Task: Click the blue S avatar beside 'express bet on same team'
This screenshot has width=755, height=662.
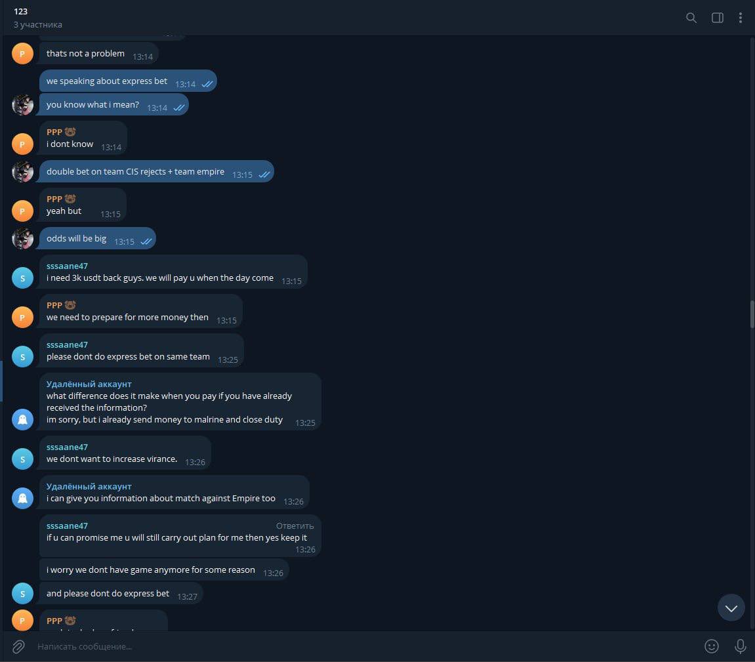Action: (x=22, y=357)
